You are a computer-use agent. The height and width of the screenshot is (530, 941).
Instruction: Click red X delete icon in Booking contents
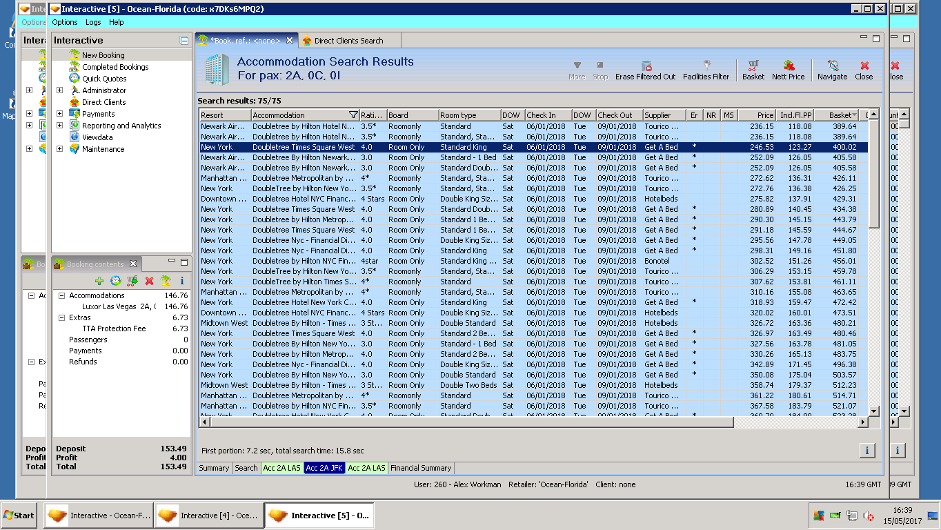click(149, 281)
